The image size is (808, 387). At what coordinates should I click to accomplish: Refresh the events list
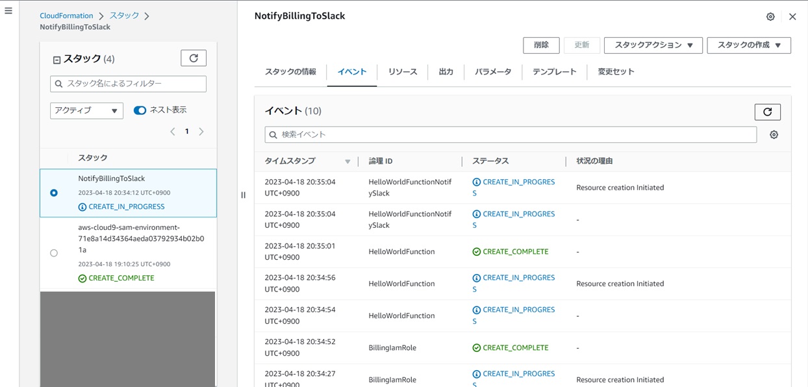767,112
